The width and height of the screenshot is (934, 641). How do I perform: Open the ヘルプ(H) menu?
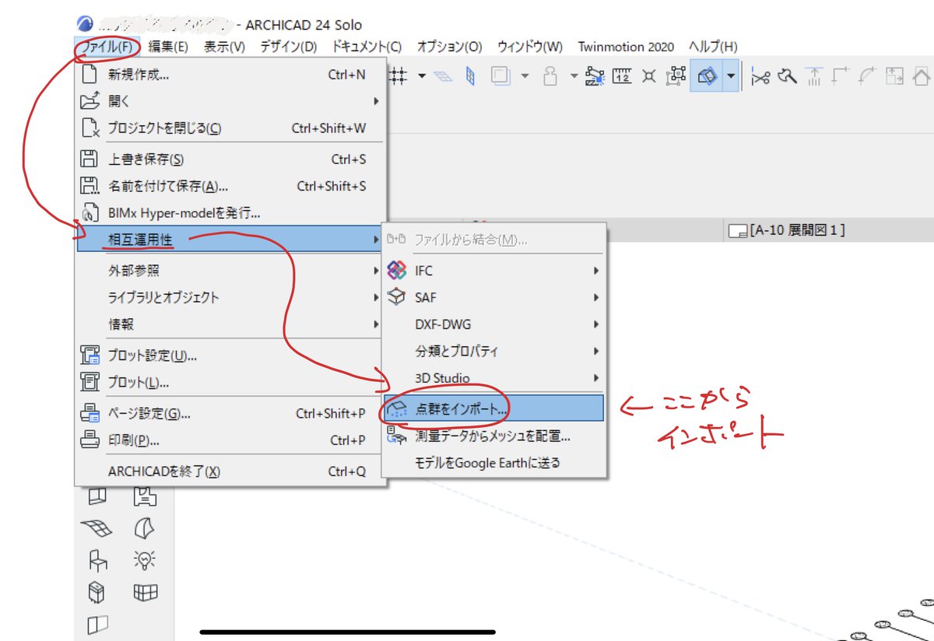(x=713, y=47)
